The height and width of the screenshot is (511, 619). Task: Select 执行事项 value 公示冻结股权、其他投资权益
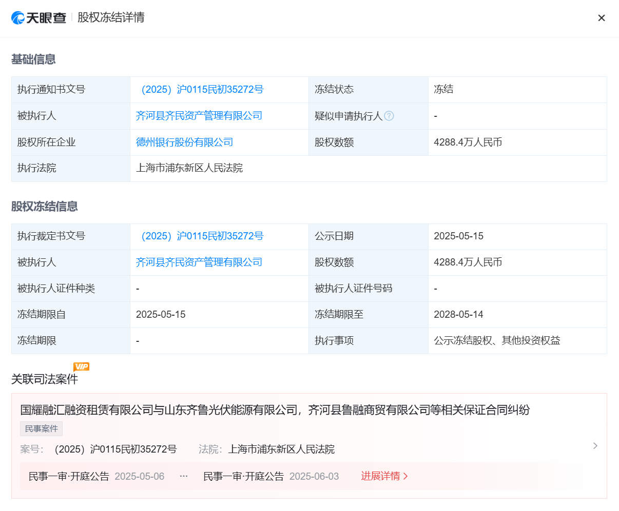click(497, 341)
